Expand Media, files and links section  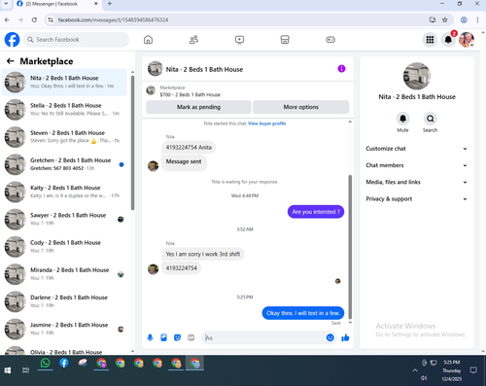coord(417,182)
